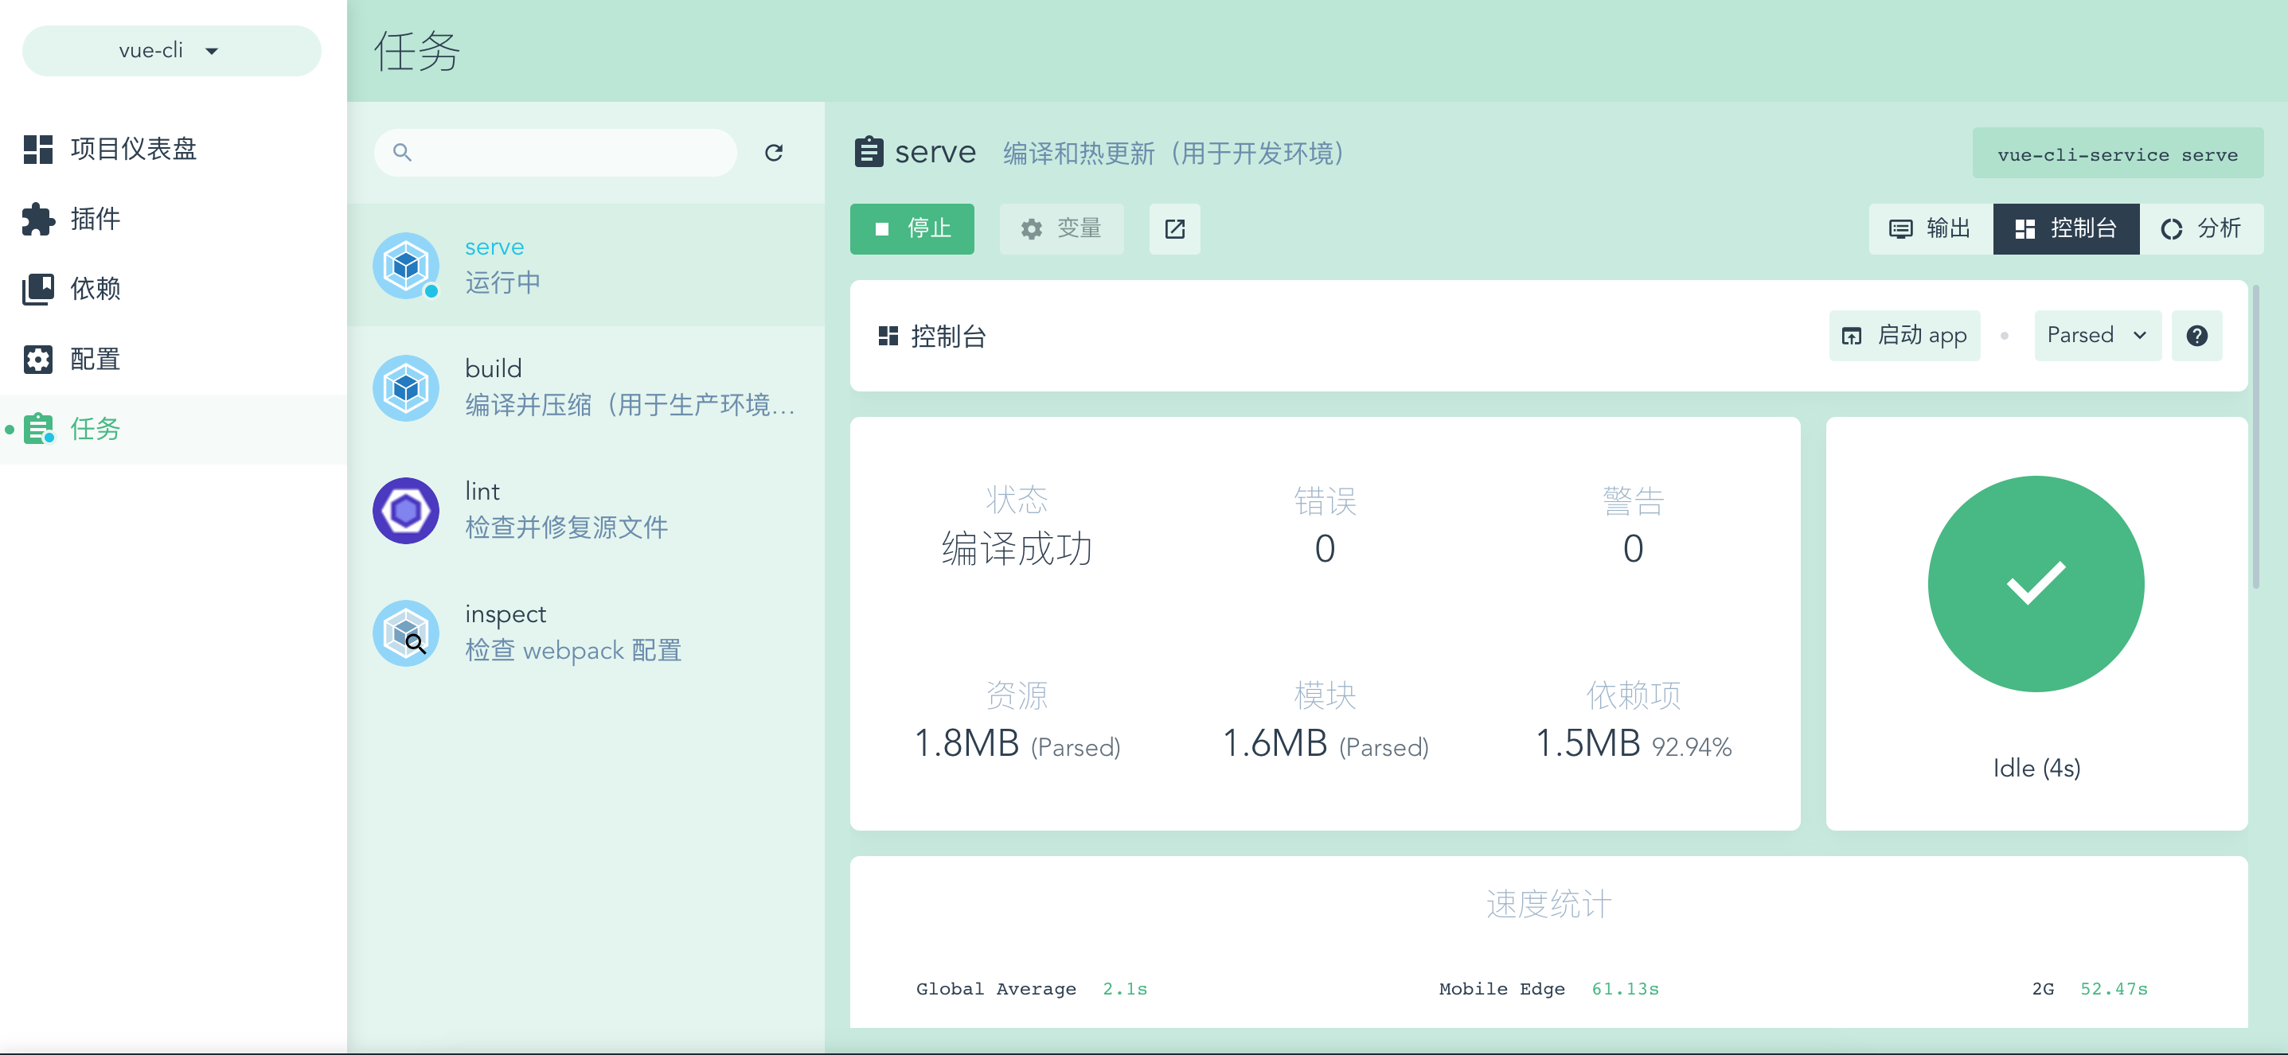
Task: Select the lint task ESLint icon
Action: (x=406, y=510)
